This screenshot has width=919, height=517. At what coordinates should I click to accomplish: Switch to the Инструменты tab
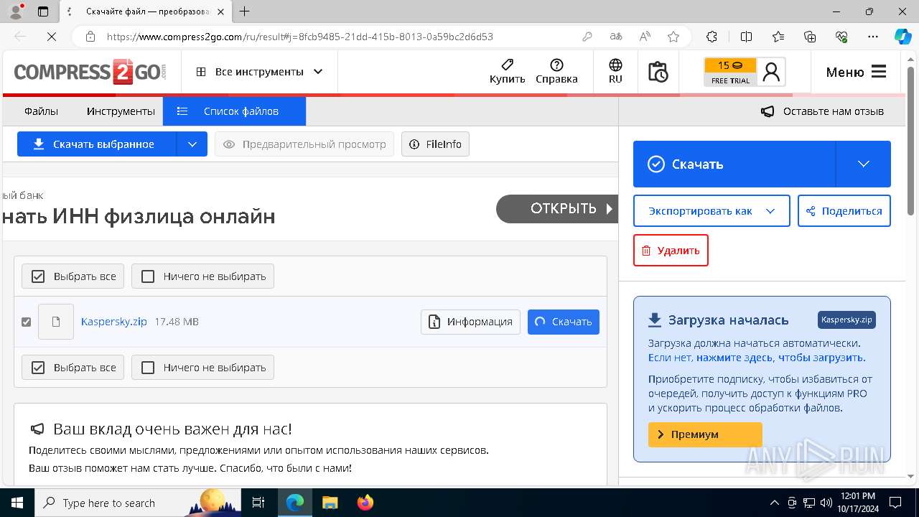click(x=121, y=111)
